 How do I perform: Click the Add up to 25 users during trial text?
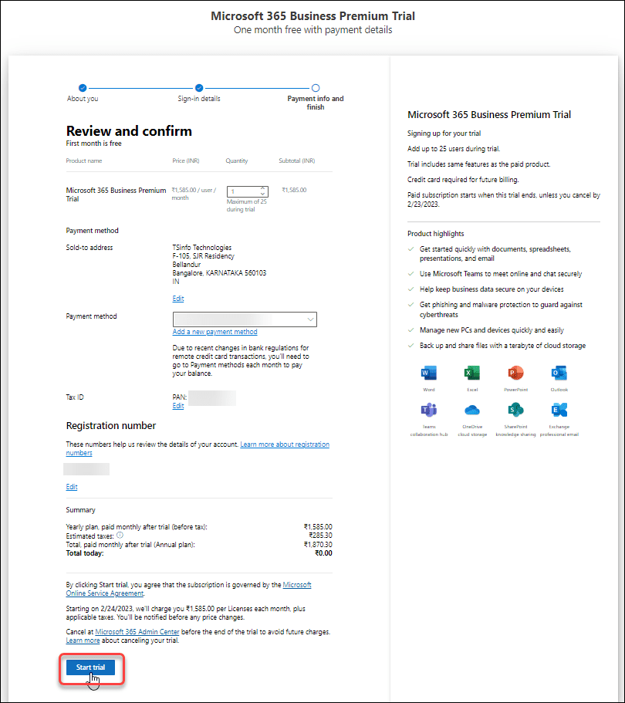(454, 149)
